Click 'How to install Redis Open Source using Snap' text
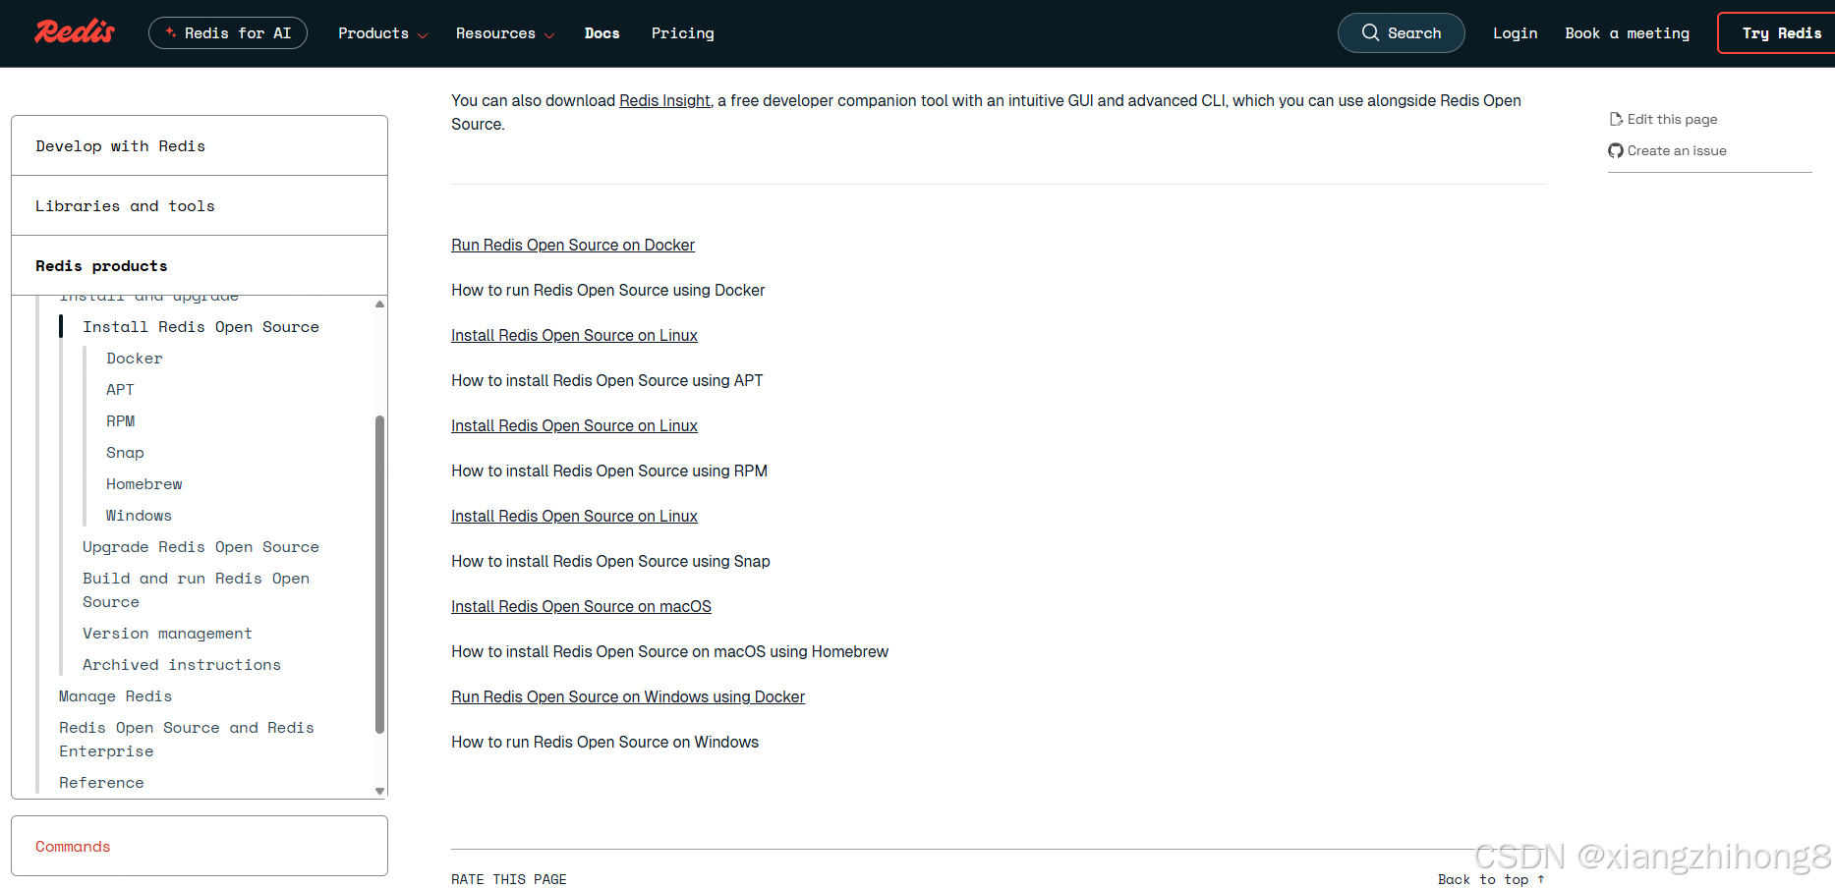This screenshot has height=888, width=1835. pyautogui.click(x=610, y=561)
